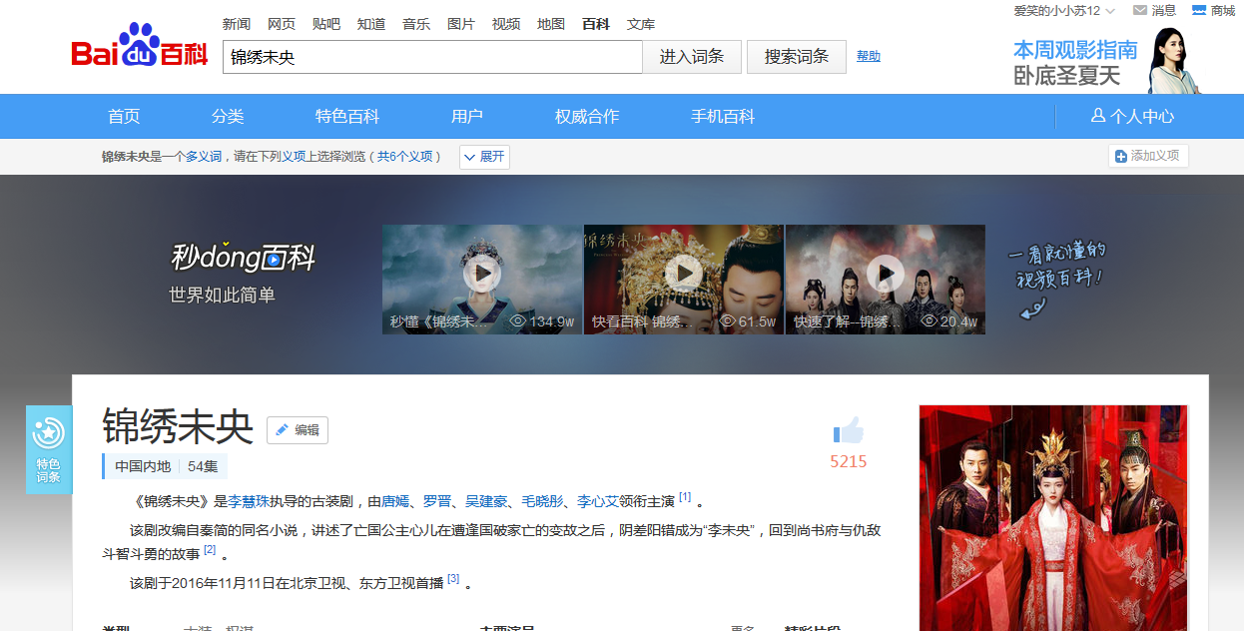The height and width of the screenshot is (631, 1244).
Task: Open the 罗晋 actor link
Action: (x=437, y=501)
